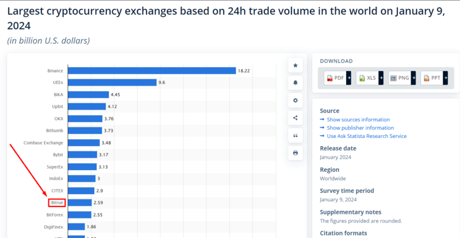
Task: Click the print icon
Action: (x=296, y=153)
